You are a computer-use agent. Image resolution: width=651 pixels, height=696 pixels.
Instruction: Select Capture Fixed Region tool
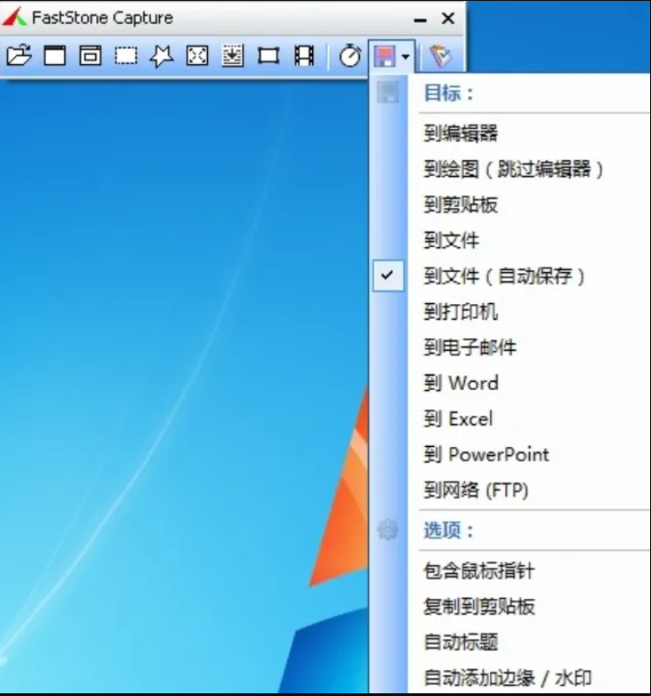(x=268, y=56)
